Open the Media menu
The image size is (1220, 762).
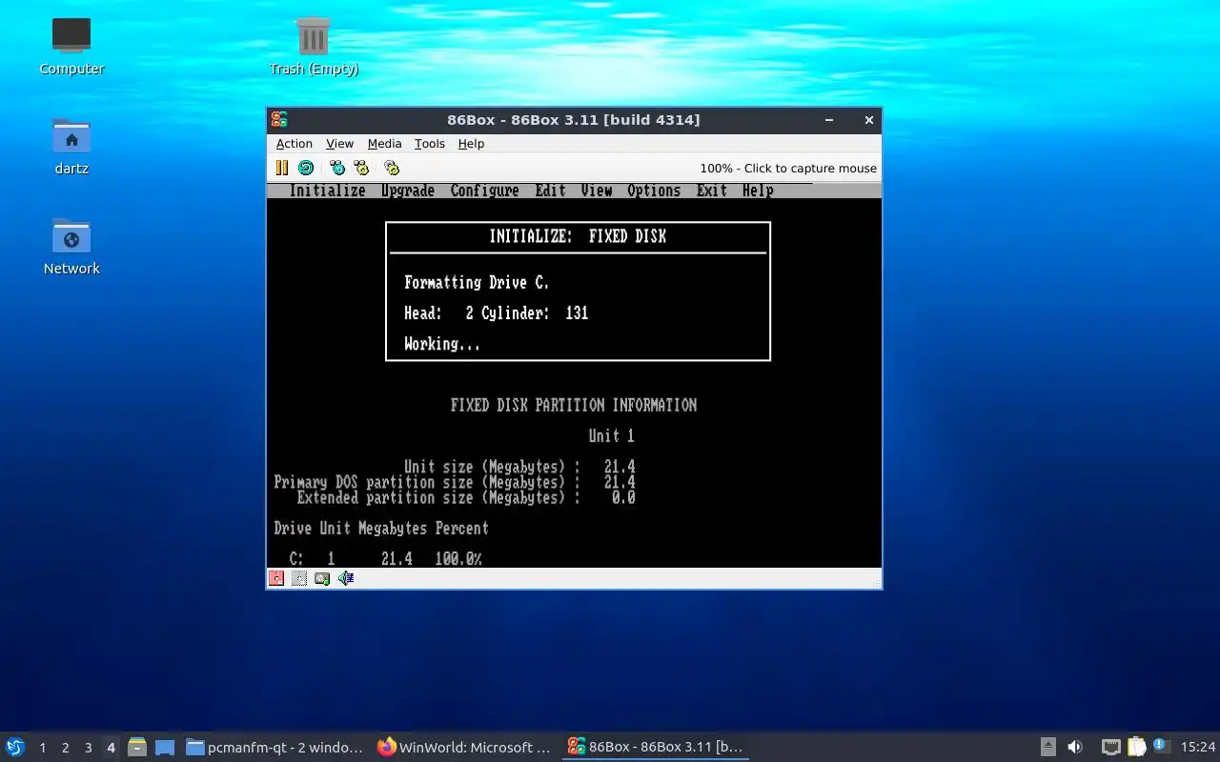click(x=384, y=143)
